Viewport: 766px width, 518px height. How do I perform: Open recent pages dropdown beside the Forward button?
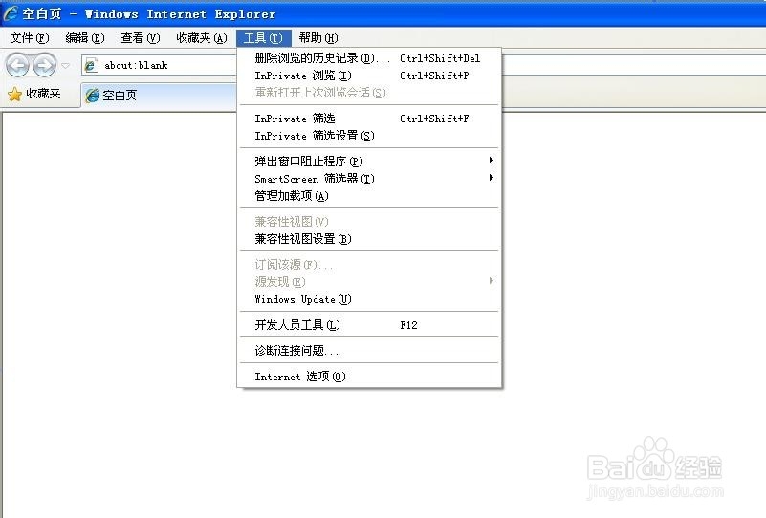tap(66, 65)
